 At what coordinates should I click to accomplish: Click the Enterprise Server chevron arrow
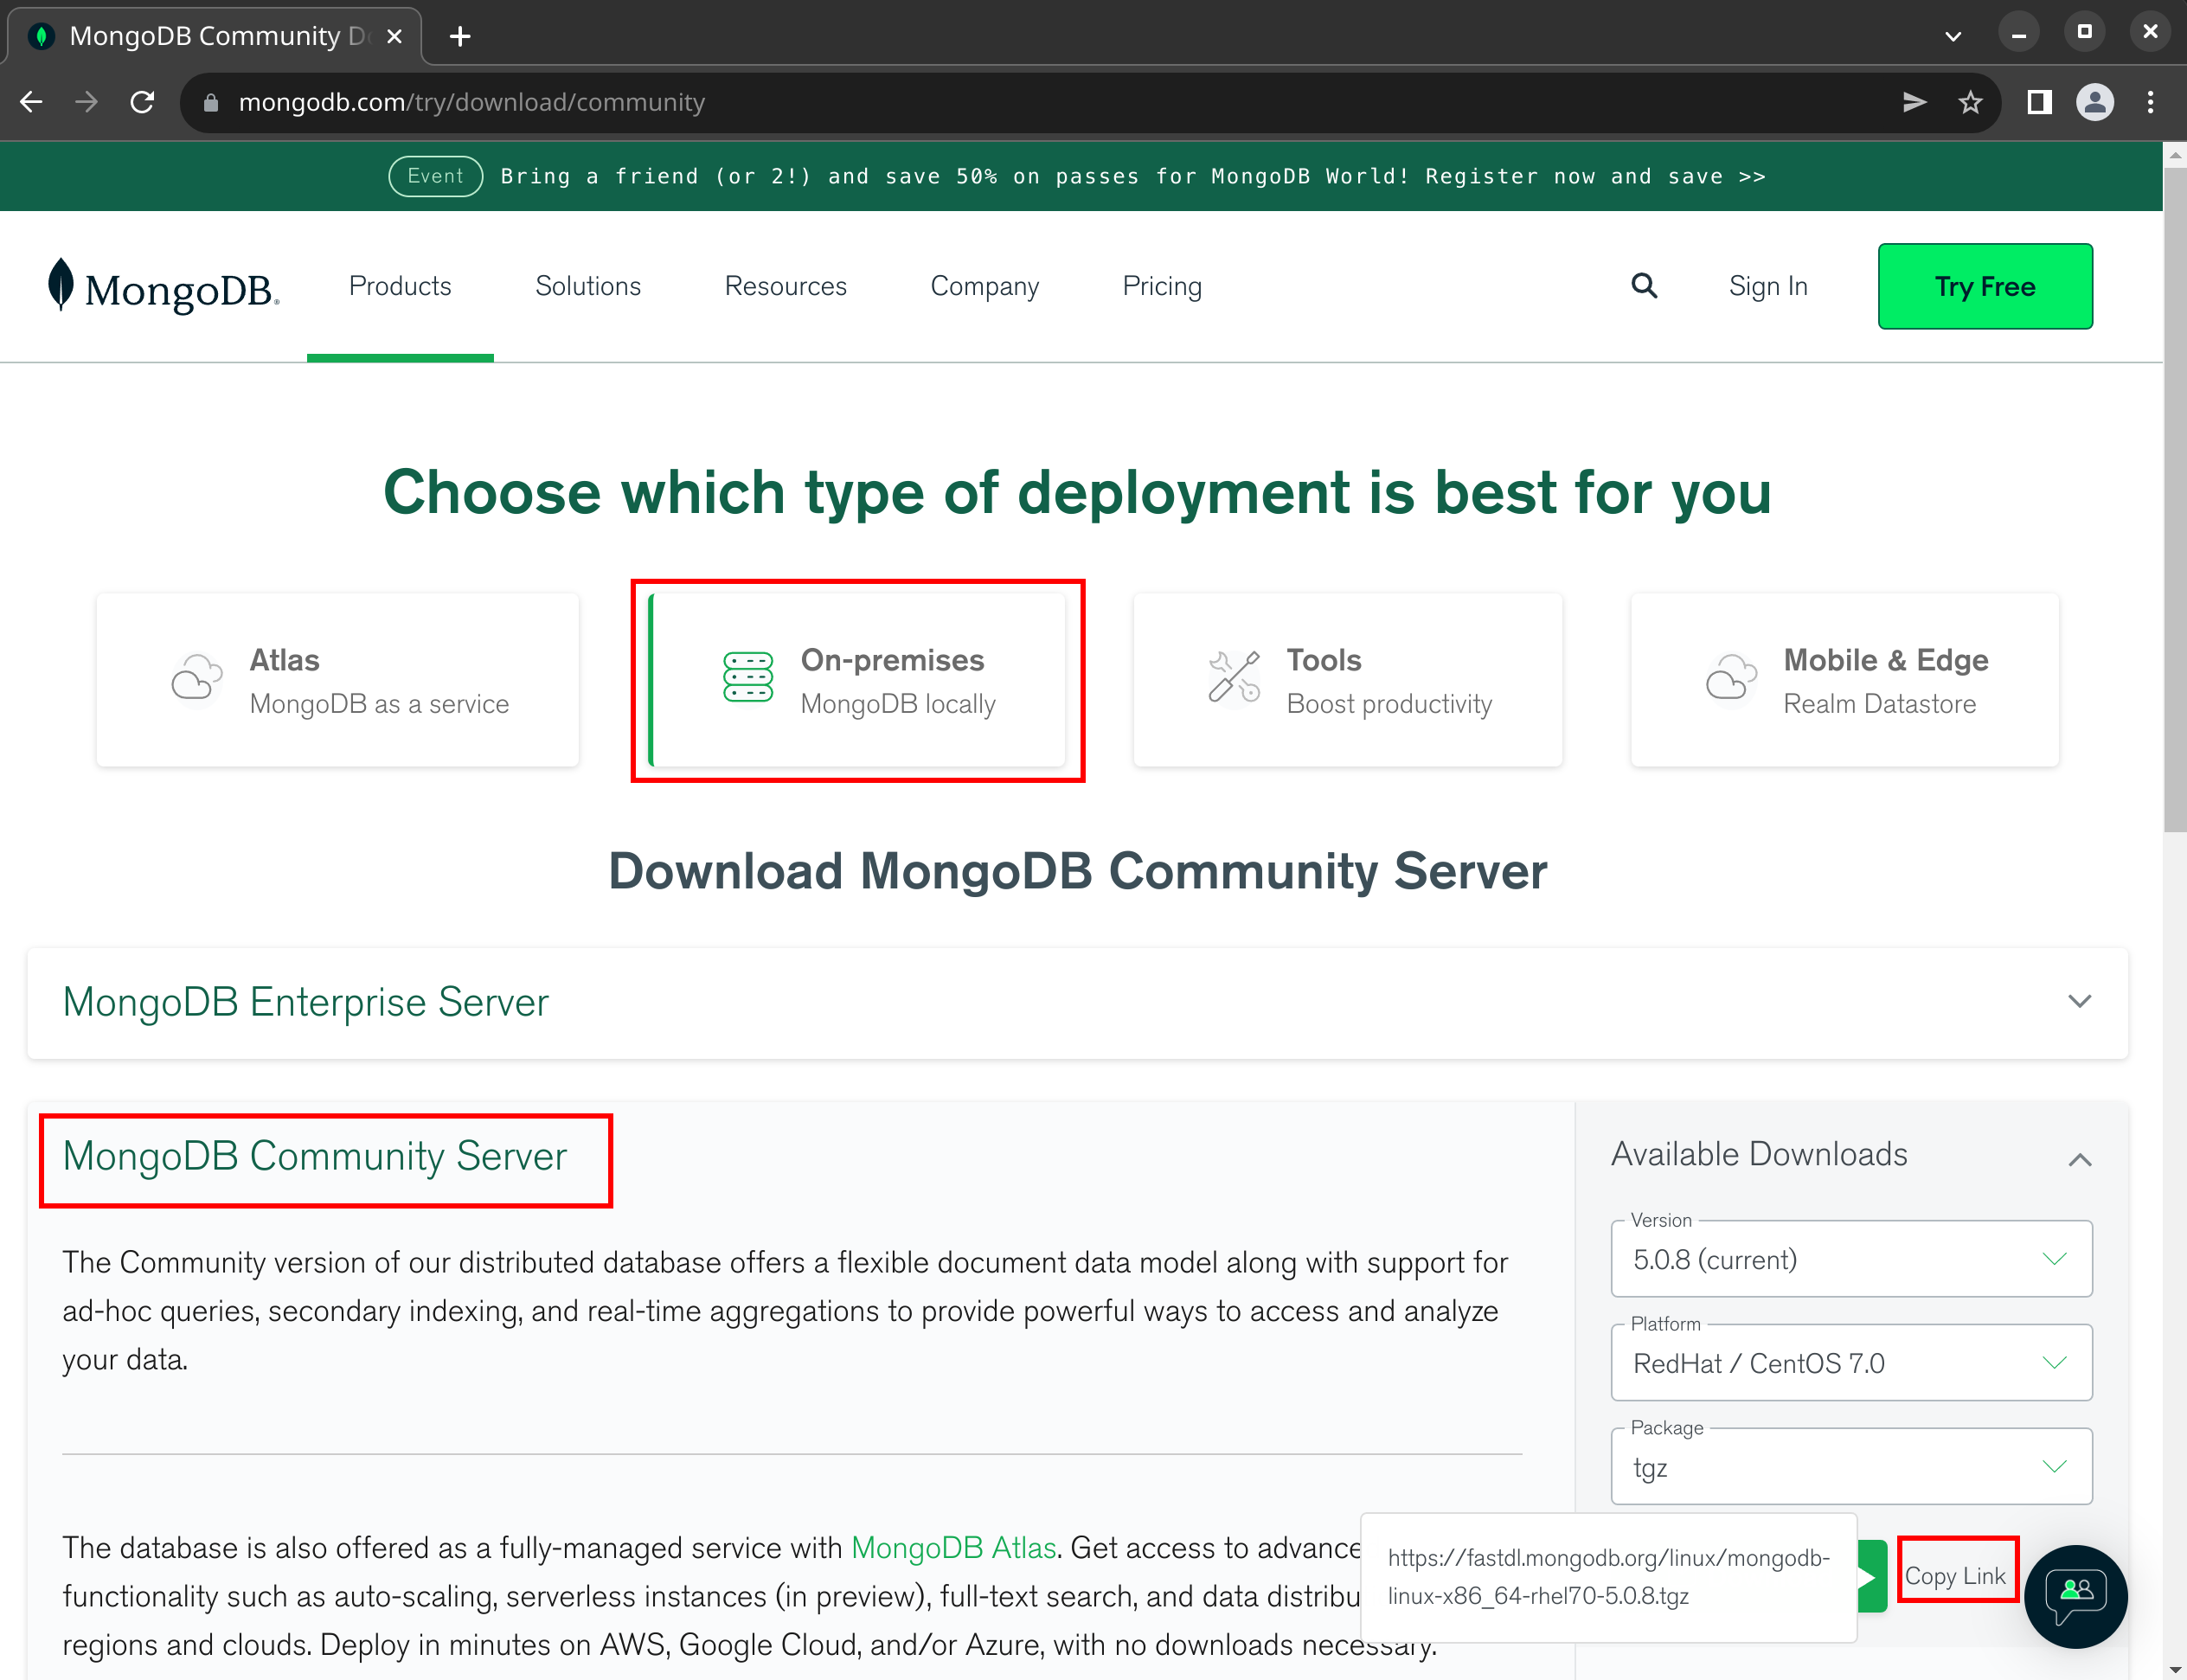click(x=2080, y=1002)
